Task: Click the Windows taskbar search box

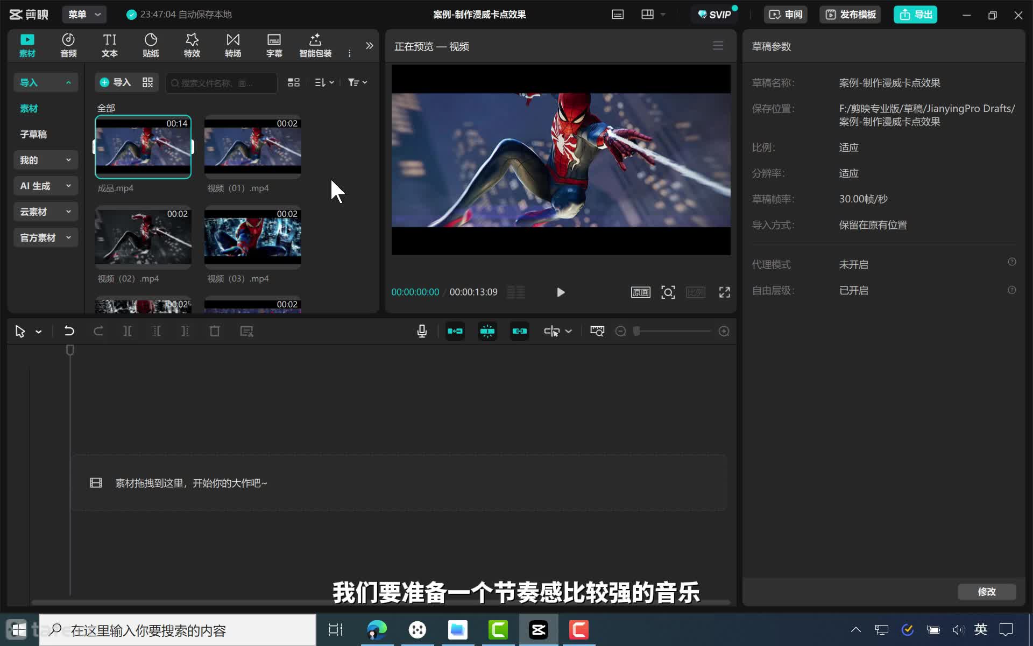Action: pyautogui.click(x=178, y=630)
